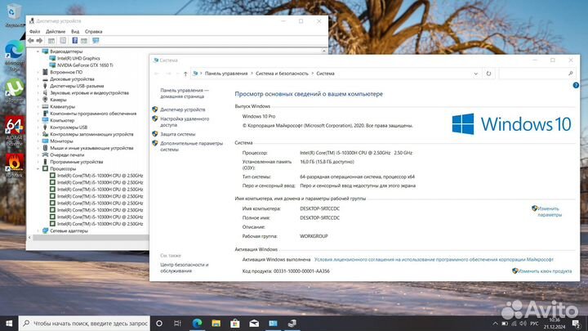Click the back arrow in Device Manager toolbar

coord(31,41)
